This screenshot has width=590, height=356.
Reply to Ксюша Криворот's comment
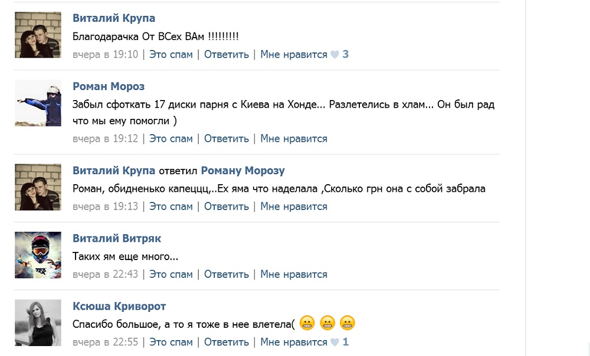click(x=227, y=342)
